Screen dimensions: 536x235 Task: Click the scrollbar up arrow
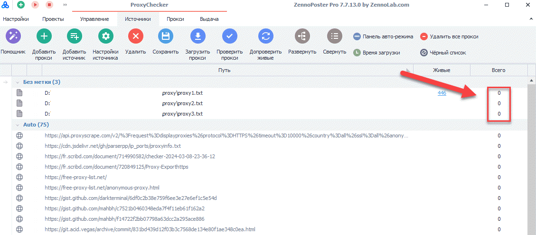coord(532,81)
